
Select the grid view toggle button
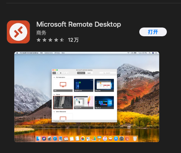point(54,73)
